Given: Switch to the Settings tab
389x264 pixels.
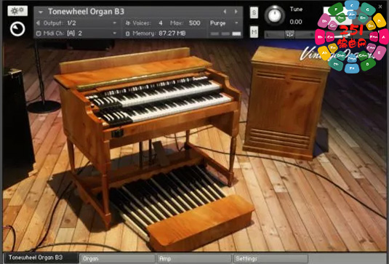Looking at the screenshot, I should (270, 258).
